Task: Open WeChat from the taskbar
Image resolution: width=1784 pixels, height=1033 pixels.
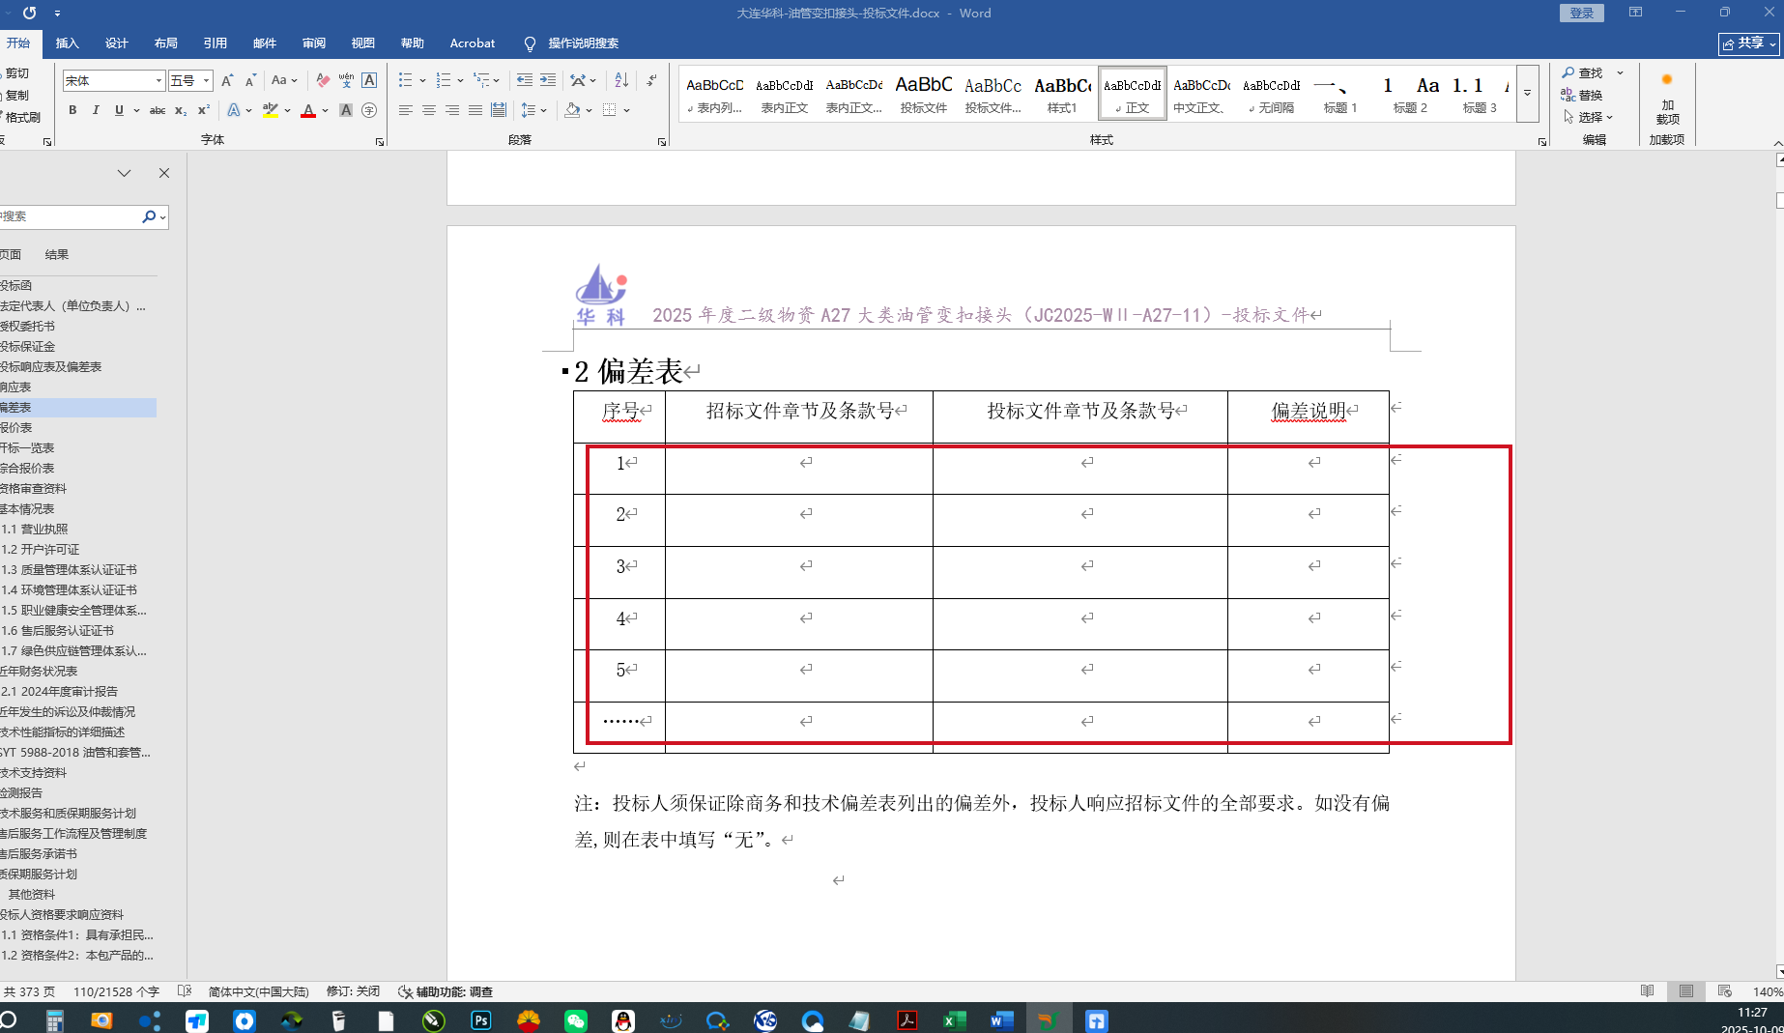Action: click(576, 1020)
